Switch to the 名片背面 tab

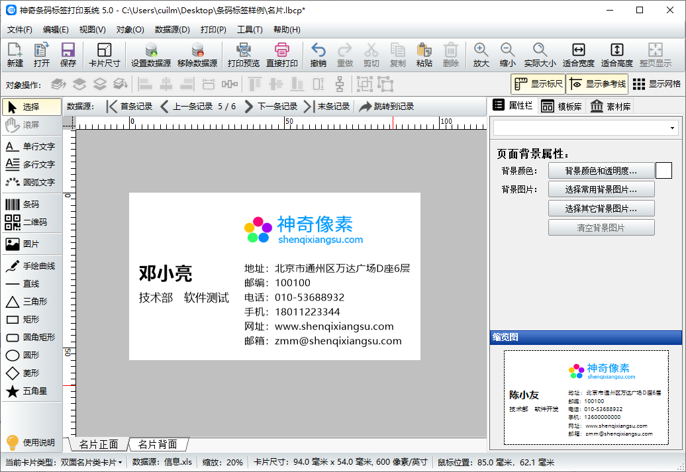[x=158, y=444]
